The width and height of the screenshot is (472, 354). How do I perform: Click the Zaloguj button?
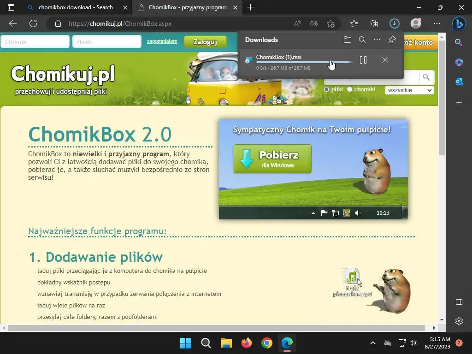coord(205,42)
